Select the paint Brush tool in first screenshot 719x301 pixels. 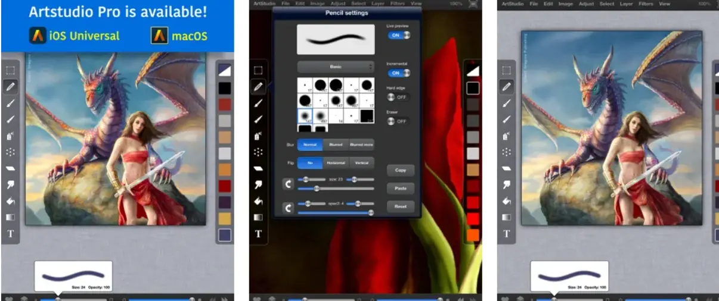[11, 103]
